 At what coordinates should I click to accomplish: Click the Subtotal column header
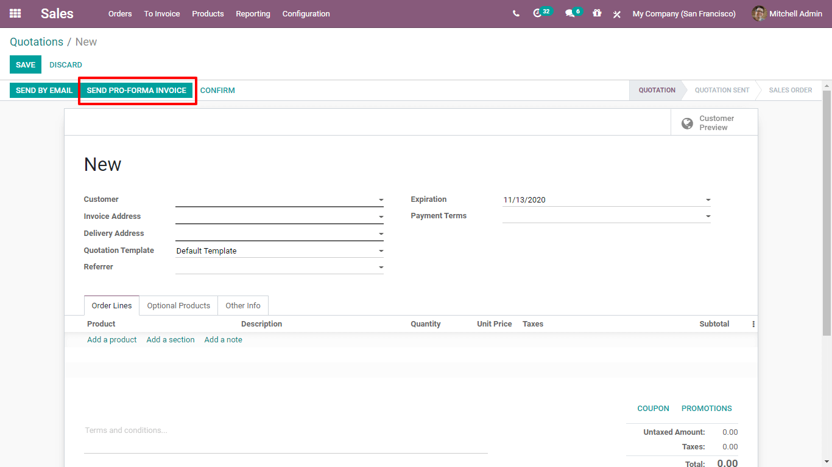tap(714, 324)
